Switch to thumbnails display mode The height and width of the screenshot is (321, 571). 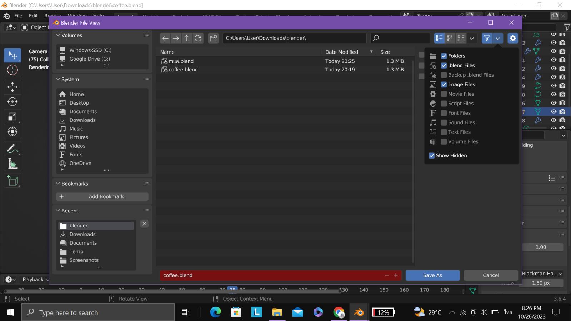coord(461,38)
